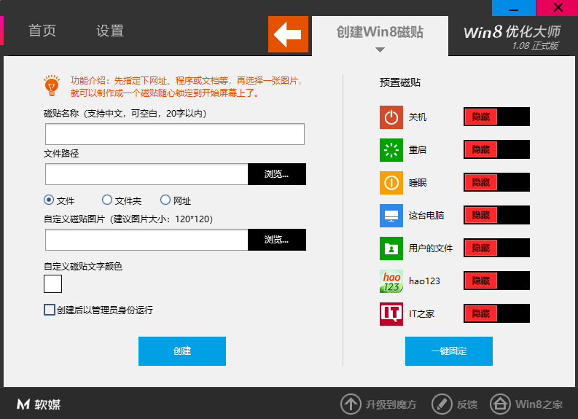
Task: Expand the arrow below 创建Win8磁贴 tab
Action: [380, 50]
